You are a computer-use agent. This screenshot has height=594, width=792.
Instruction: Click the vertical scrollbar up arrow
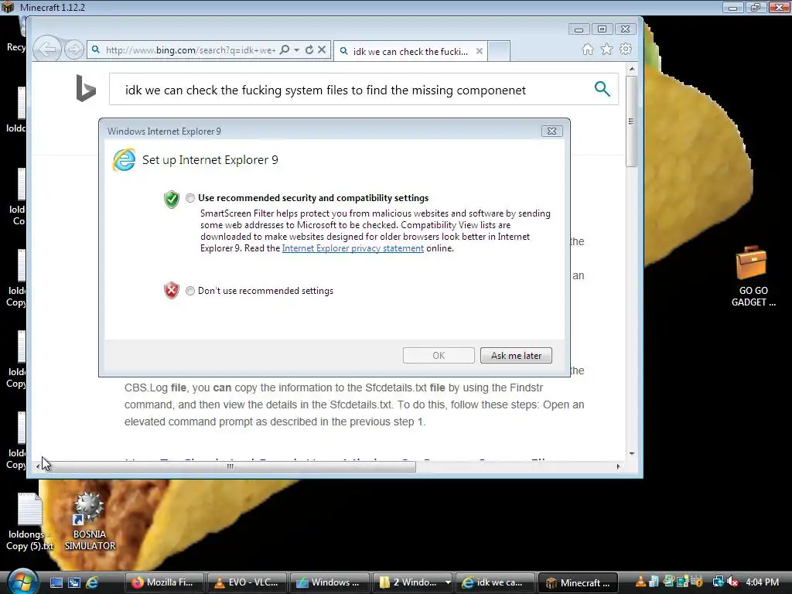point(632,69)
